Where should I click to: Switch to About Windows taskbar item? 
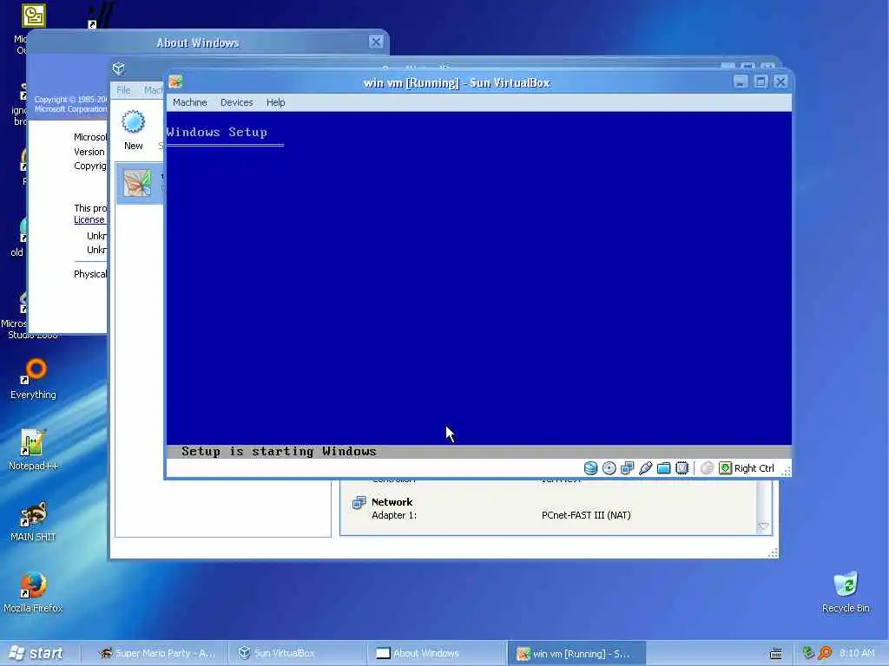point(437,653)
